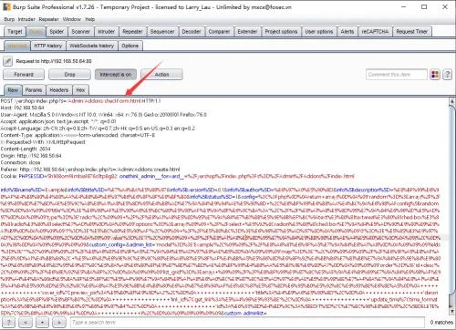Click the Connection: close header line
The width and height of the screenshot is (456, 330).
coord(20,162)
